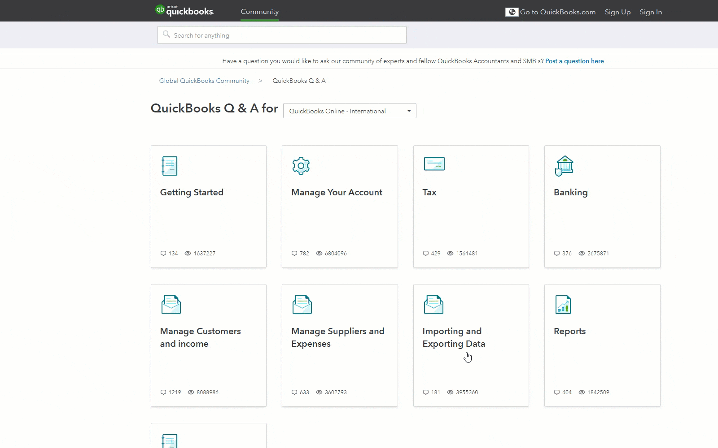Click the search magnifier icon
The width and height of the screenshot is (718, 448).
166,34
